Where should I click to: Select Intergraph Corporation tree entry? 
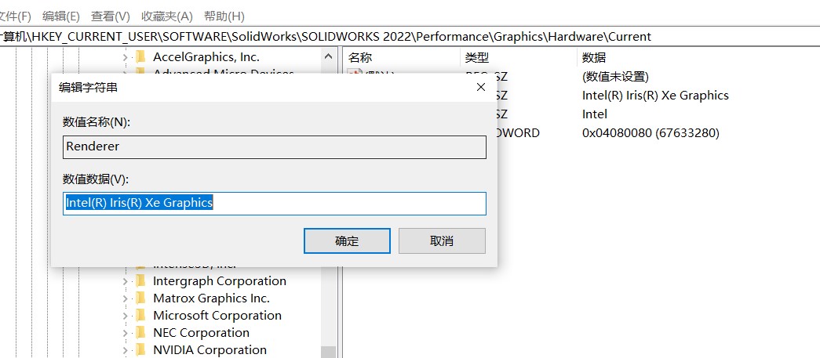(220, 280)
